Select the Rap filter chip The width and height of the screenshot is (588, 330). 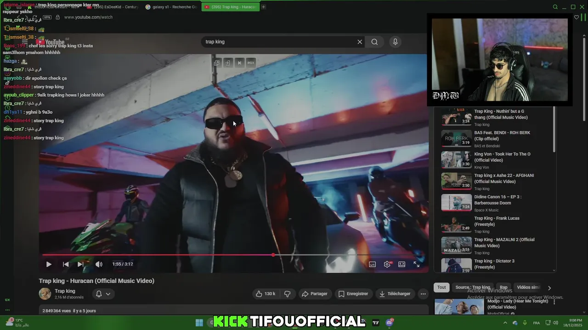click(x=503, y=287)
